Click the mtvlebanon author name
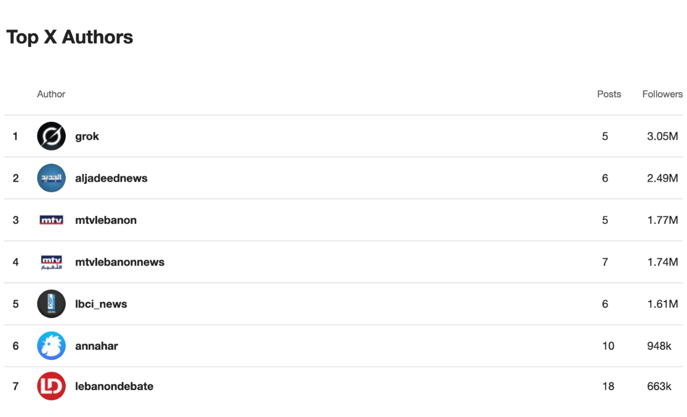 click(x=106, y=220)
